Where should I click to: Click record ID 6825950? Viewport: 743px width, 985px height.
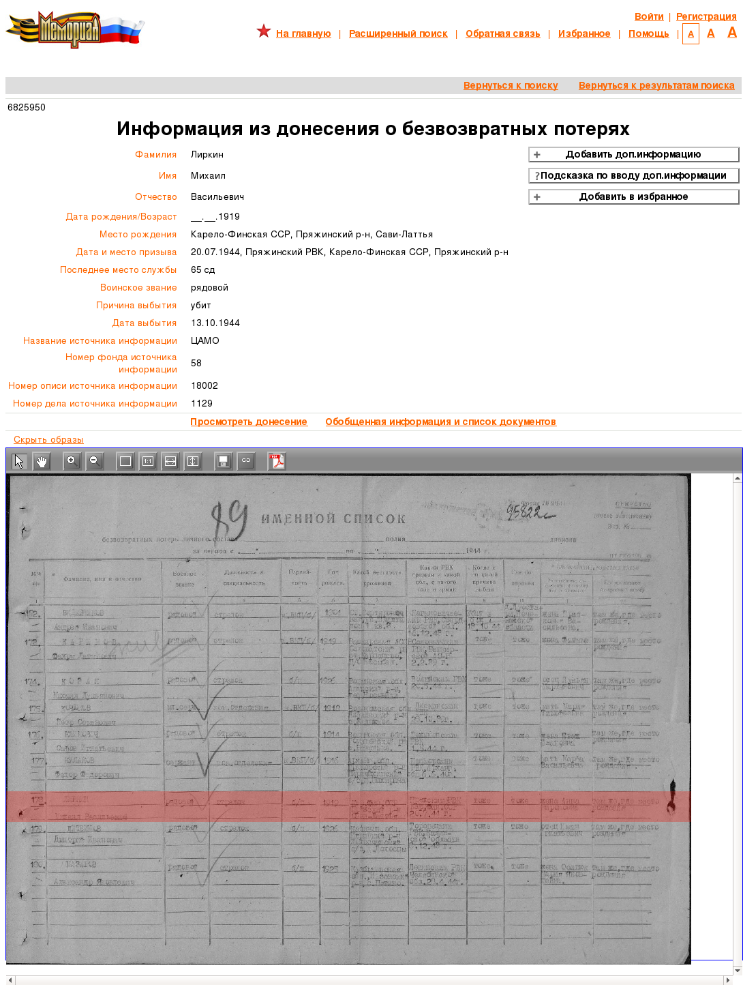(27, 107)
